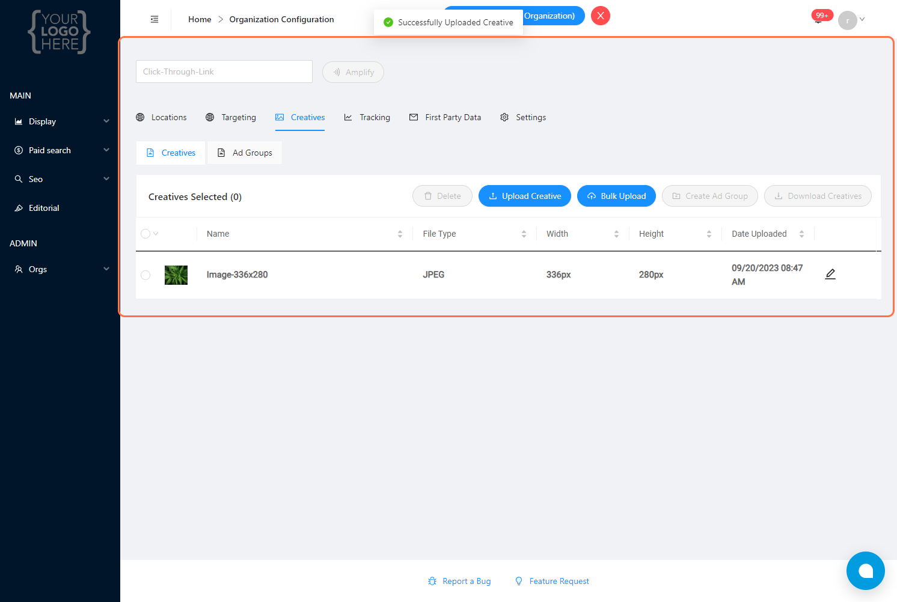The height and width of the screenshot is (602, 897).
Task: Expand the Orgs sidebar menu
Action: [106, 269]
